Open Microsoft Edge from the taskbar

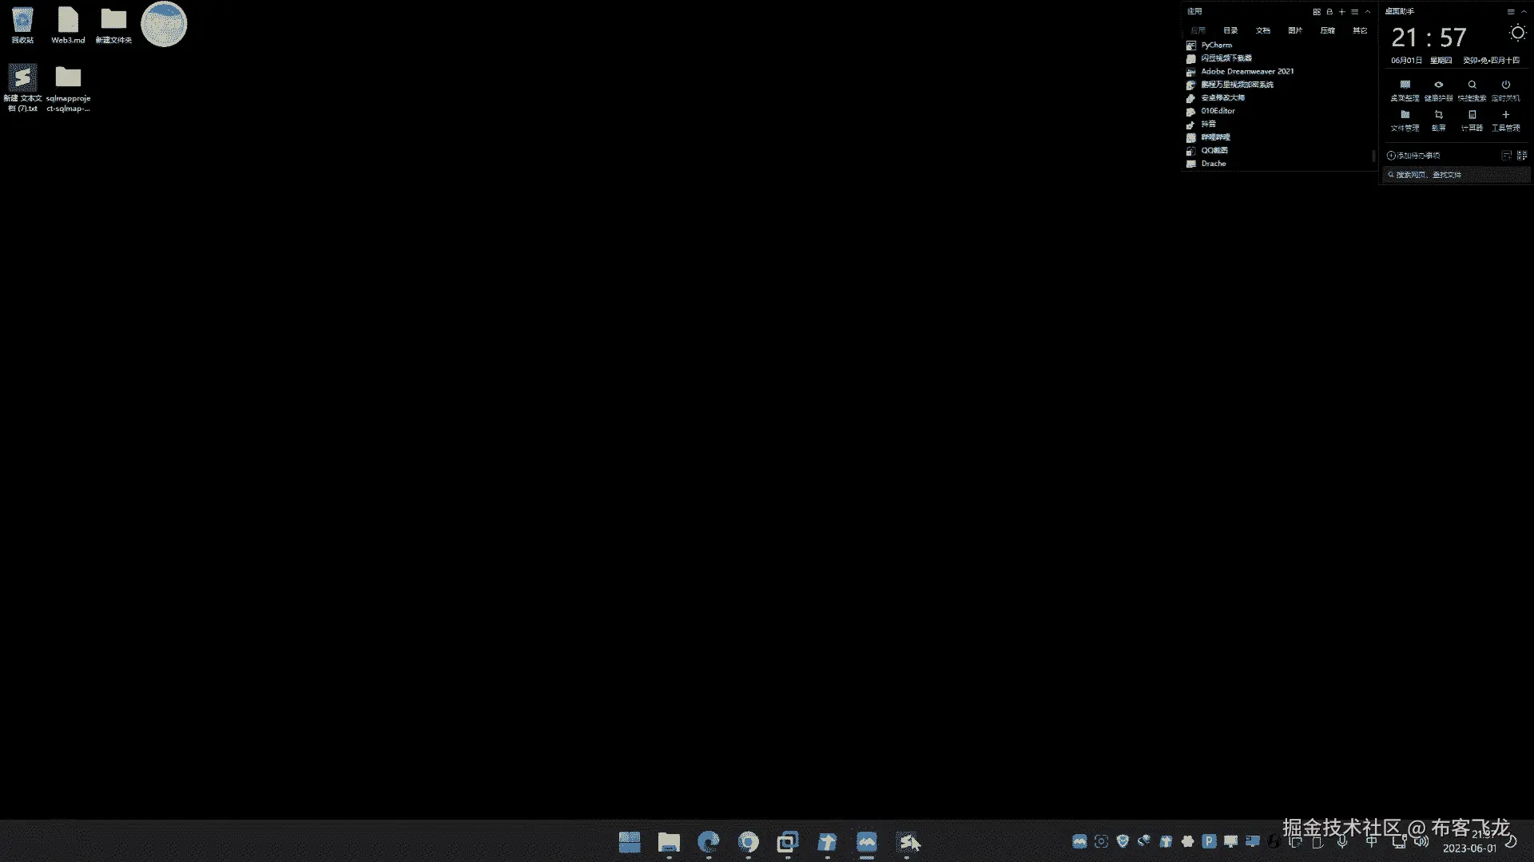point(708,842)
